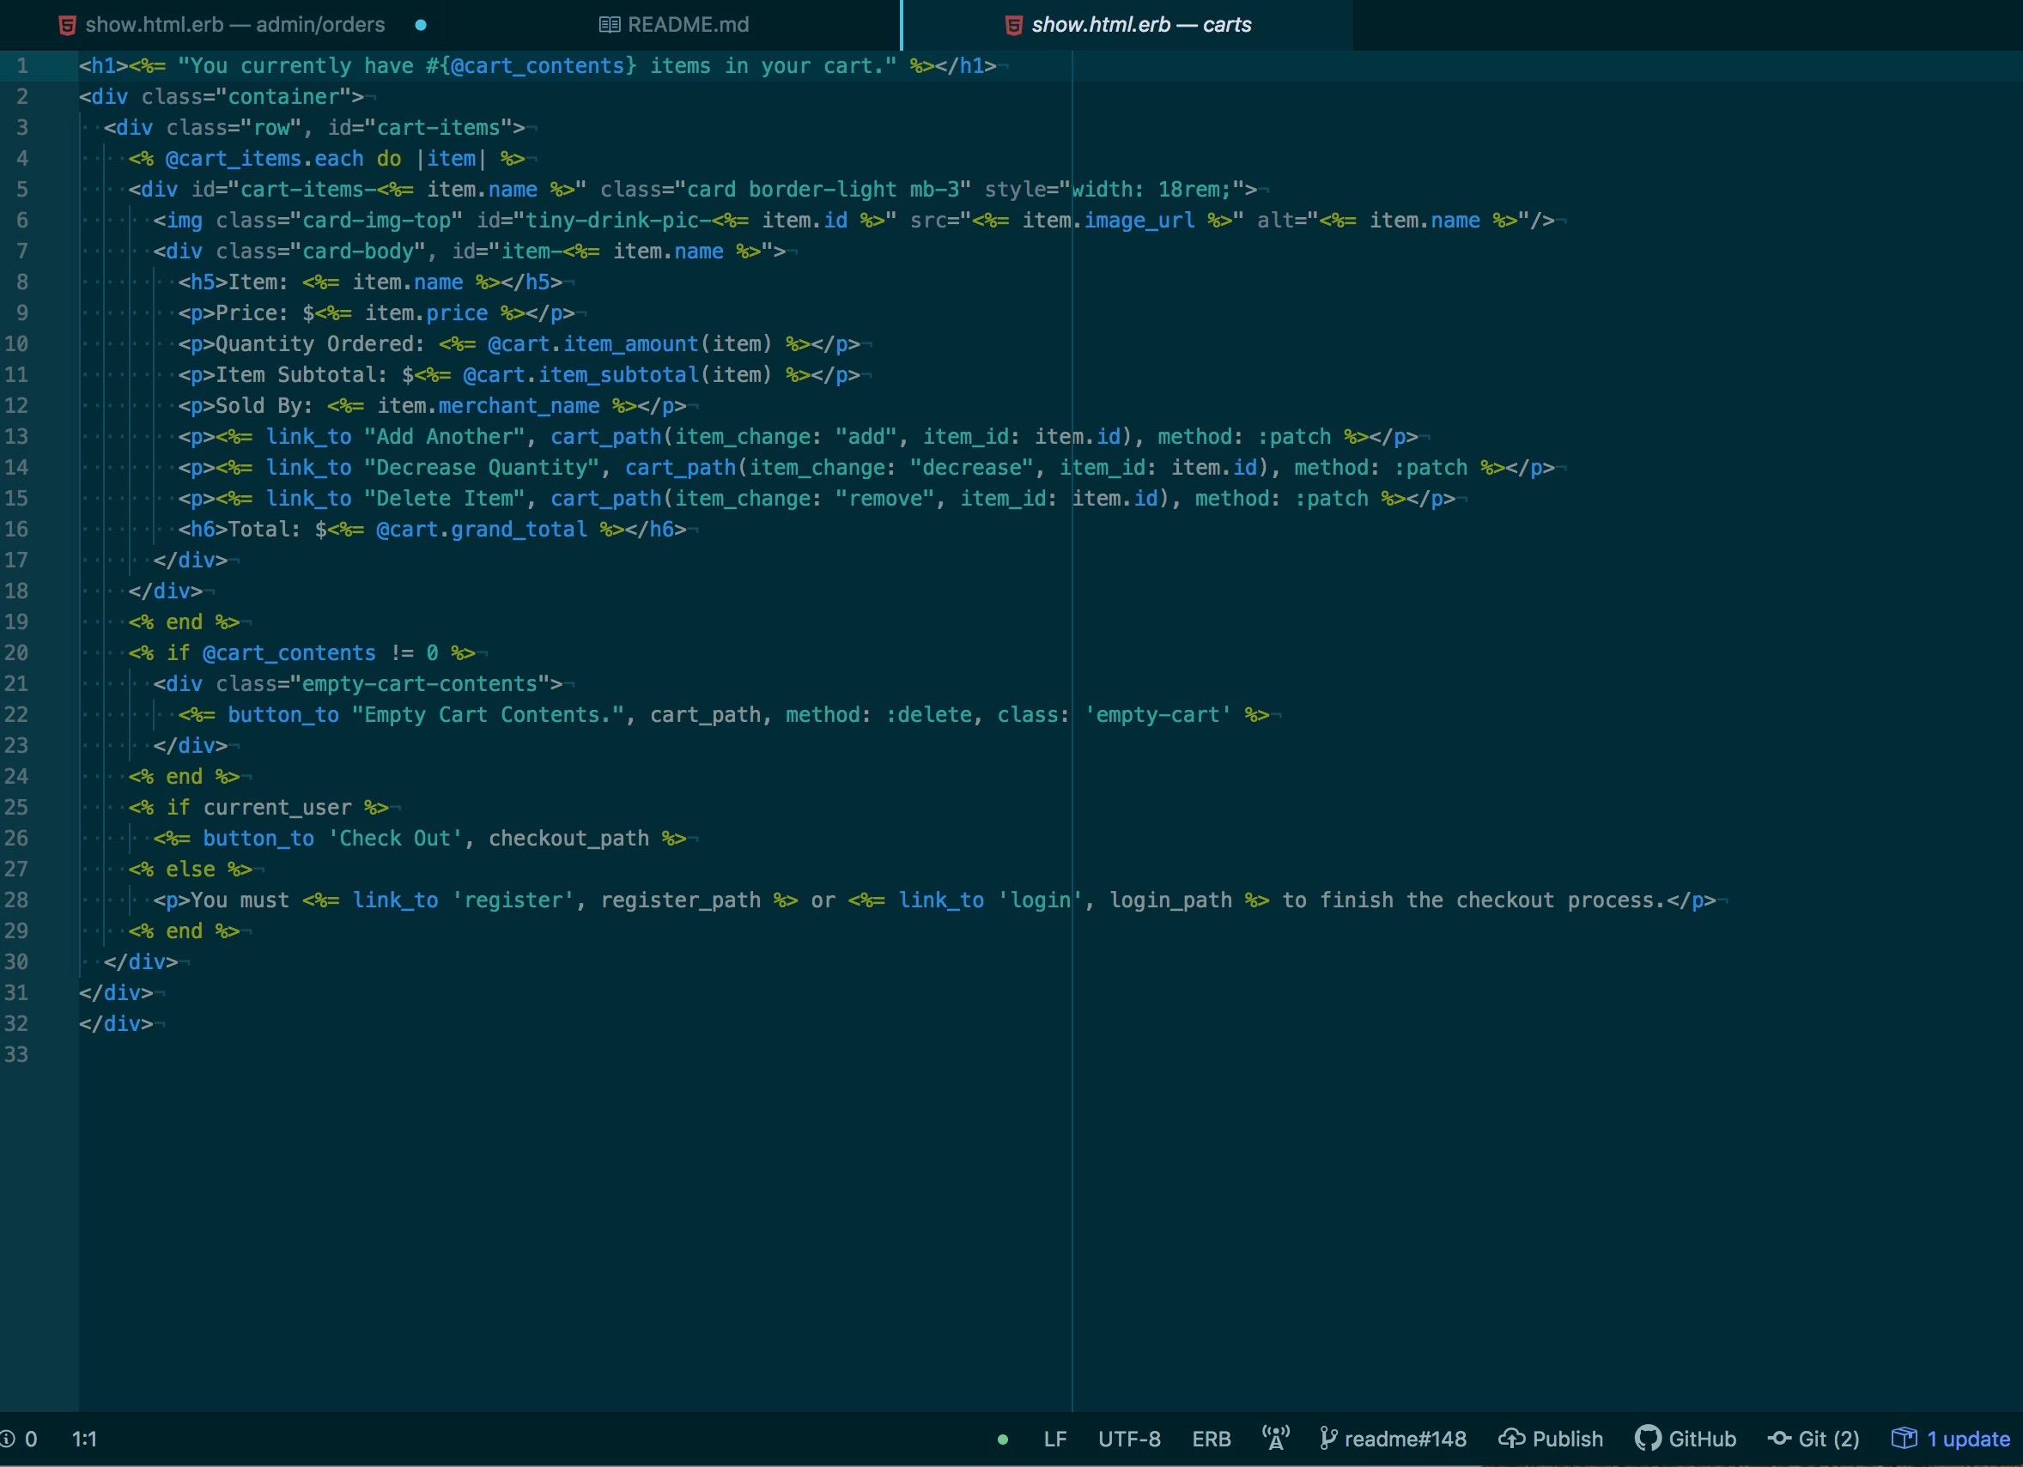Click the Teletype radio tower icon
The image size is (2023, 1467).
(x=1275, y=1439)
